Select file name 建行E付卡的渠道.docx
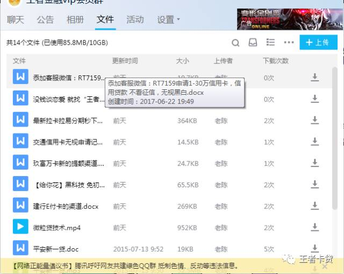Screen dimensions: 344x274 (x=66, y=206)
